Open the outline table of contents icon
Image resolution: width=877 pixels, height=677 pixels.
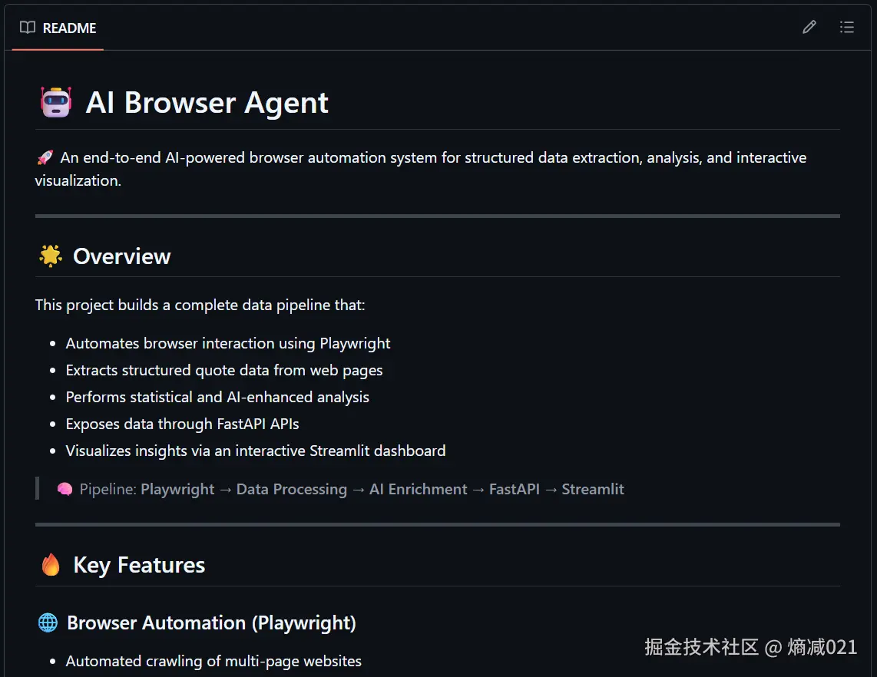(x=847, y=27)
